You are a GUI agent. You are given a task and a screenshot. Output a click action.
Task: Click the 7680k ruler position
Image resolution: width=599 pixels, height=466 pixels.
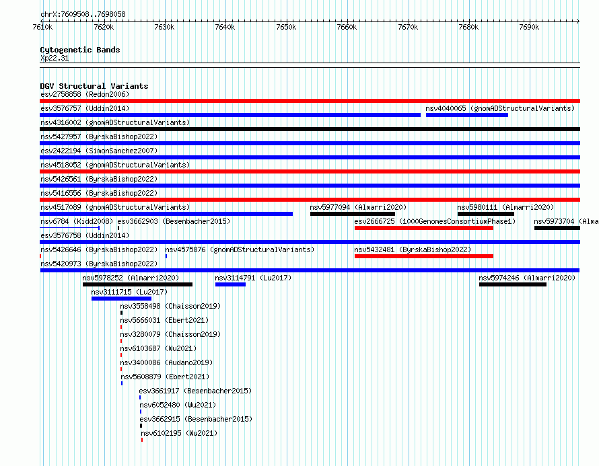(468, 27)
